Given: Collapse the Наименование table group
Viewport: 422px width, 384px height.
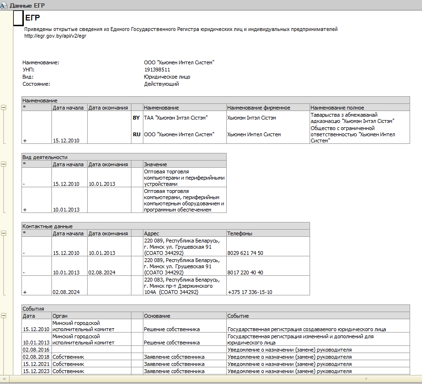Looking at the screenshot, I should (4, 108).
